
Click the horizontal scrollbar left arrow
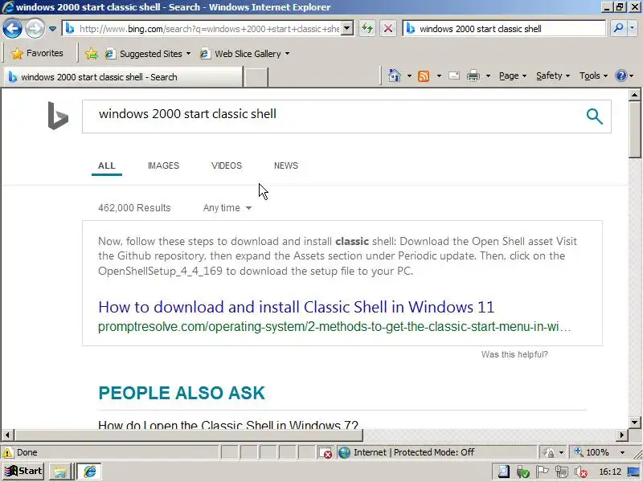(x=7, y=435)
